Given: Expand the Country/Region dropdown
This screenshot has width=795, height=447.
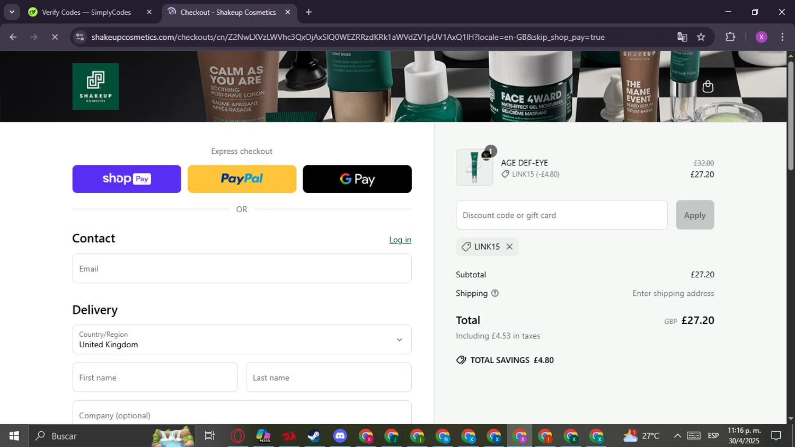Looking at the screenshot, I should (x=242, y=339).
